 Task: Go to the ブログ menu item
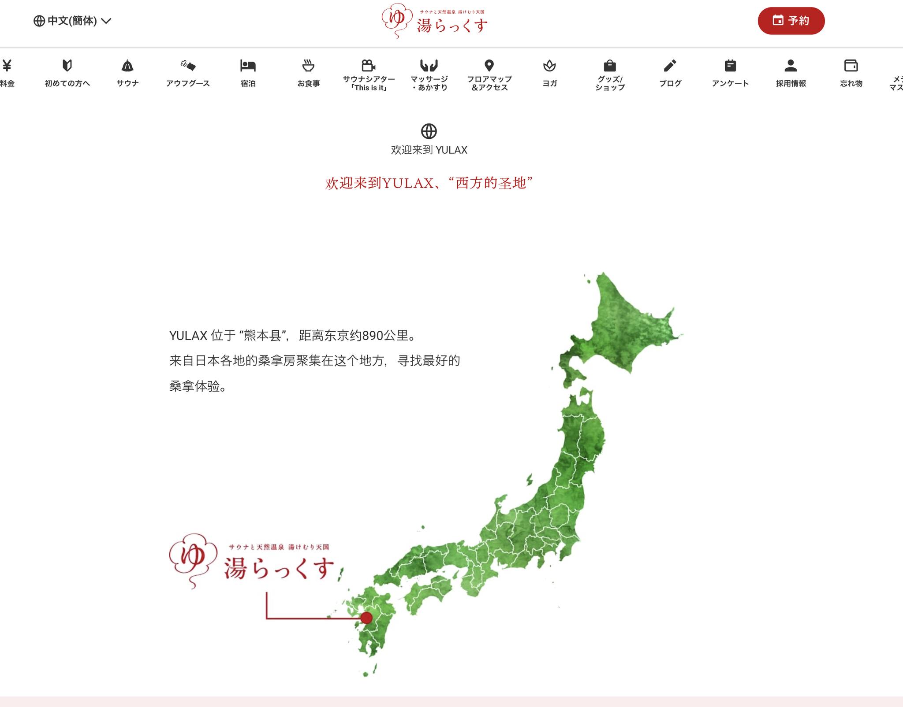[x=670, y=83]
